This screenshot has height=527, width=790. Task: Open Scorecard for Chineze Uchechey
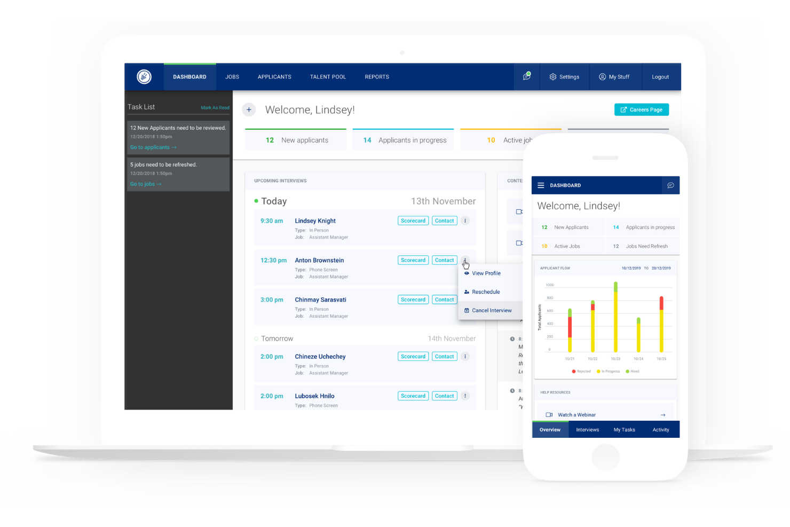[413, 356]
